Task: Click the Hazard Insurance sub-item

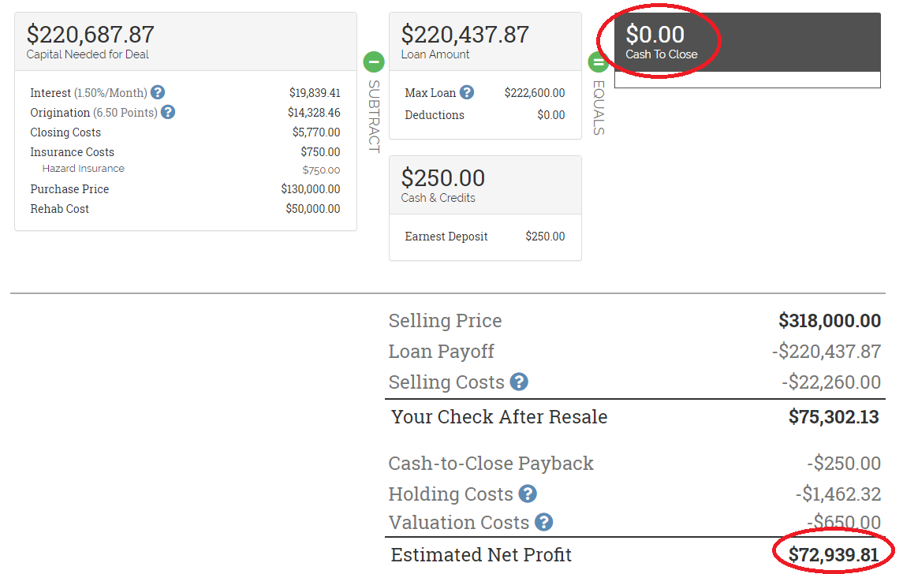Action: click(84, 169)
